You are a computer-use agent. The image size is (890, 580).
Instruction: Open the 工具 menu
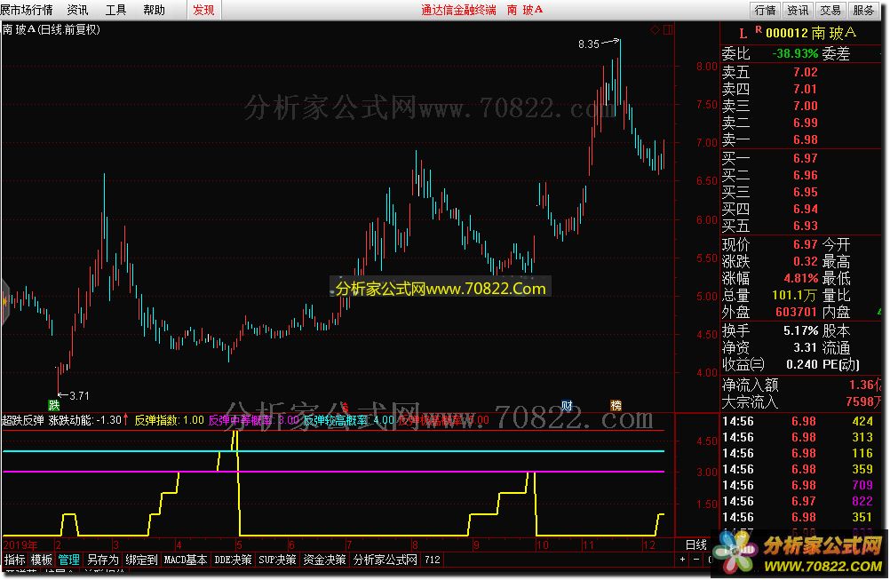[115, 10]
